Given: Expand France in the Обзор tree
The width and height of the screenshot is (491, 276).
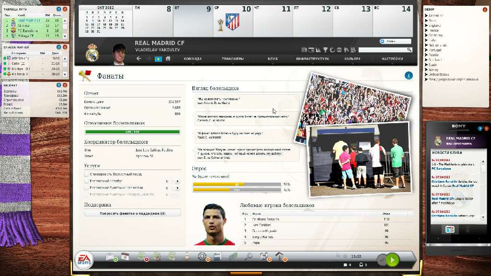Looking at the screenshot, I should tap(426, 30).
